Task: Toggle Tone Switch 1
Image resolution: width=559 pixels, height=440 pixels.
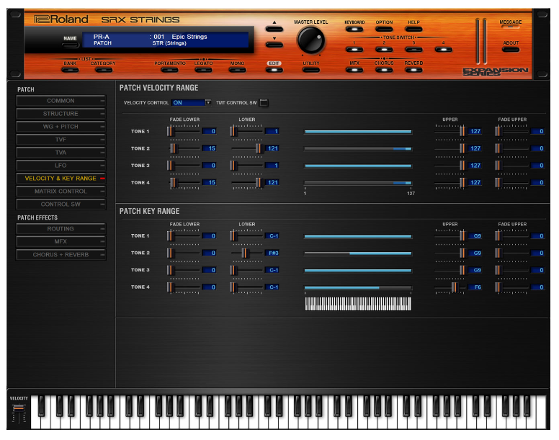Action: [x=354, y=50]
